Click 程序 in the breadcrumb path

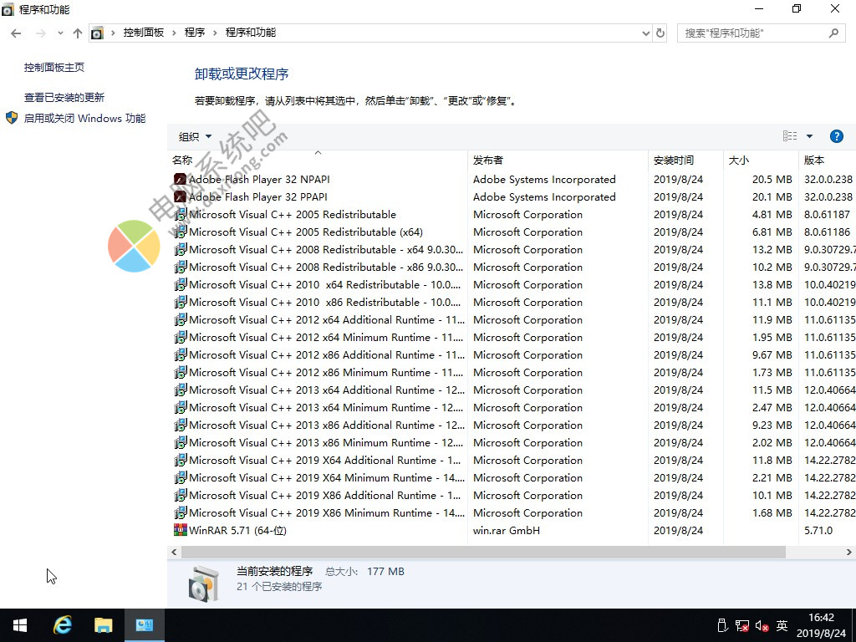pos(195,33)
